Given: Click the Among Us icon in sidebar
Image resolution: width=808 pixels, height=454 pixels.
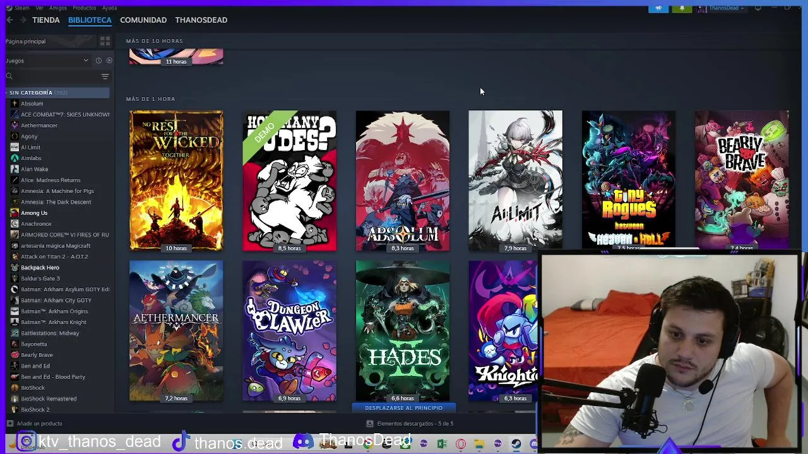Looking at the screenshot, I should pos(15,213).
